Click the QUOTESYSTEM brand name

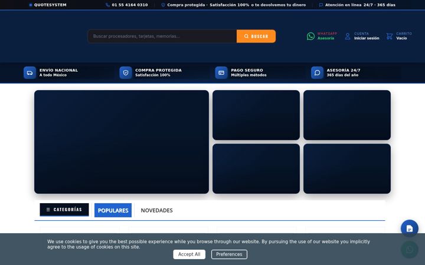(x=50, y=5)
